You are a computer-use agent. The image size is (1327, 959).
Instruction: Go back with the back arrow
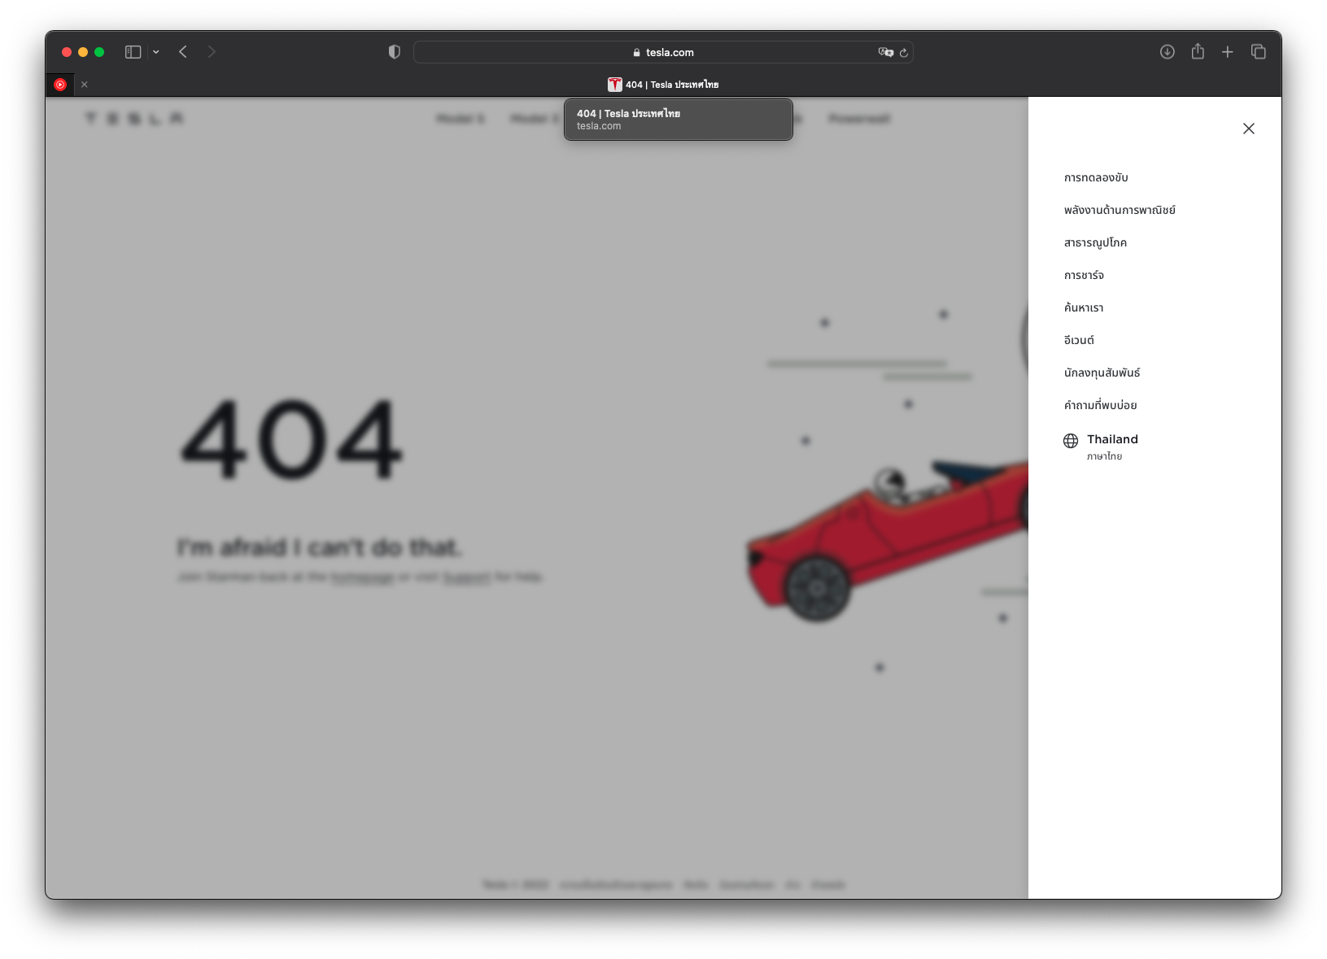183,52
